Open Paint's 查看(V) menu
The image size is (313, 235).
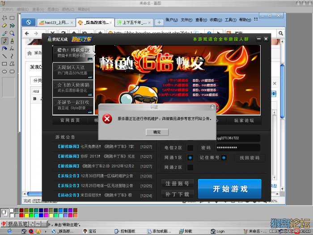tap(38, 9)
